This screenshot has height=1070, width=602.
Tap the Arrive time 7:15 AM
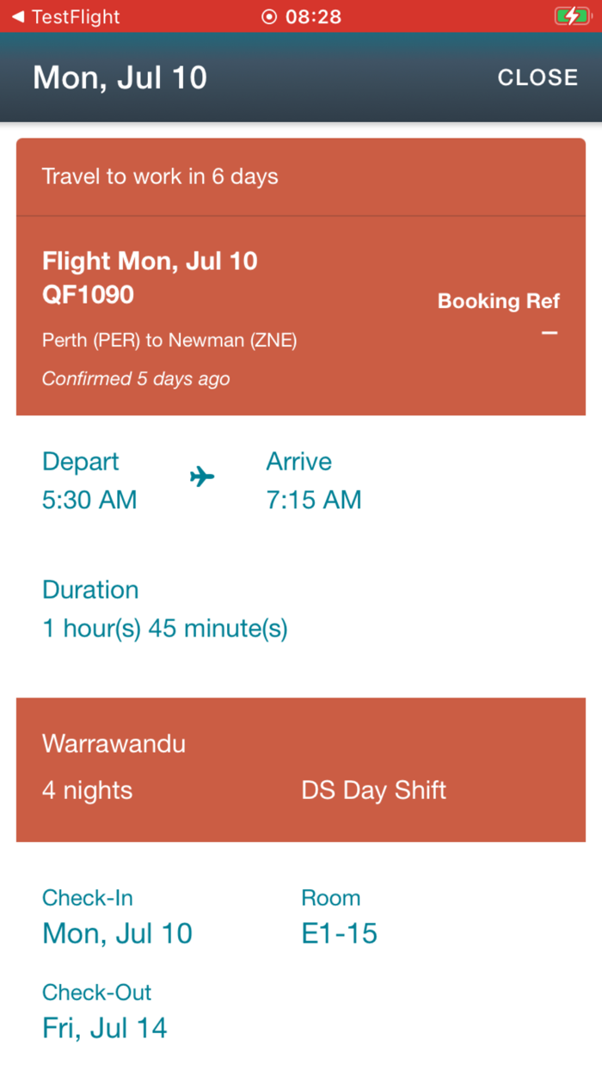[x=314, y=500]
